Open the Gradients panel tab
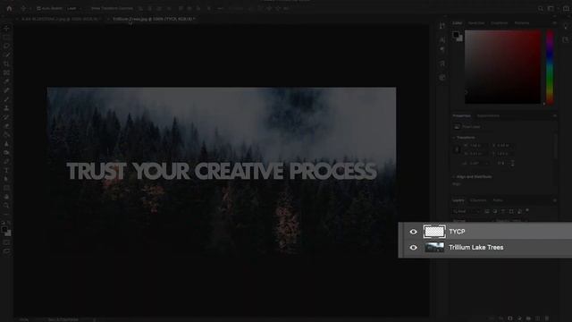 coord(499,23)
